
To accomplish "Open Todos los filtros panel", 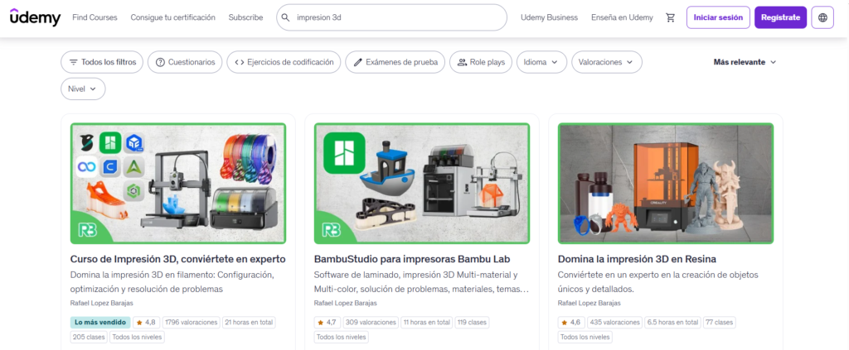I will (102, 62).
